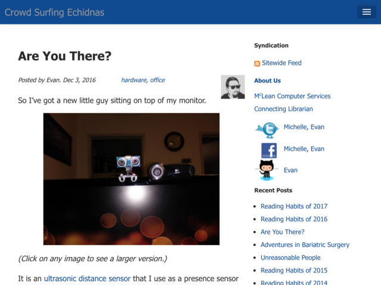The image size is (381, 285).
Task: Click the Recent Posts heading
Action: point(273,191)
